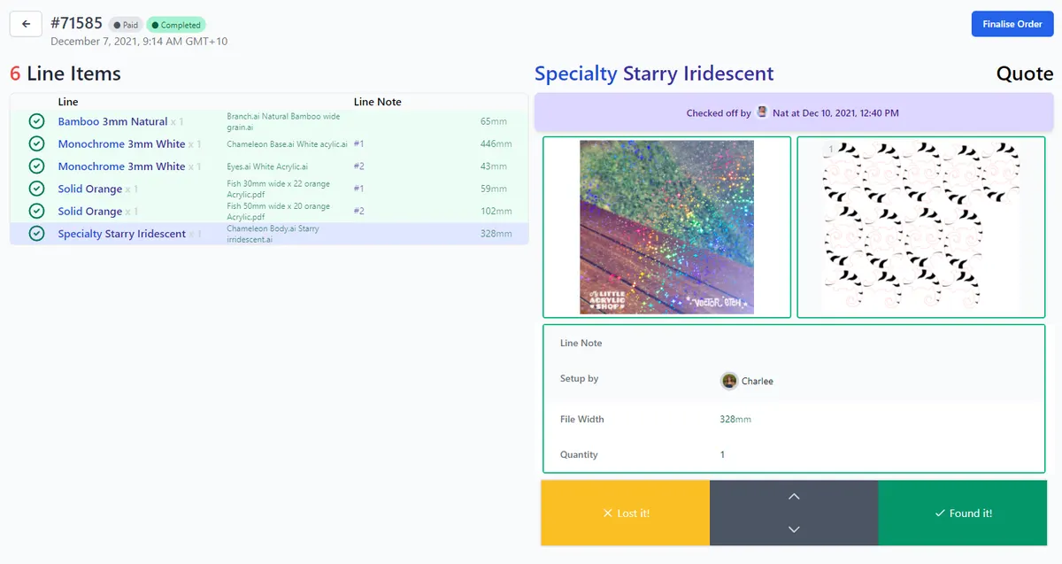Go back using the arrow button
Viewport: 1062px width, 564px height.
27,24
